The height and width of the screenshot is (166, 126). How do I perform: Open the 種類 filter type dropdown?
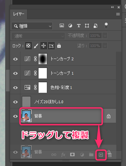coord(32,26)
